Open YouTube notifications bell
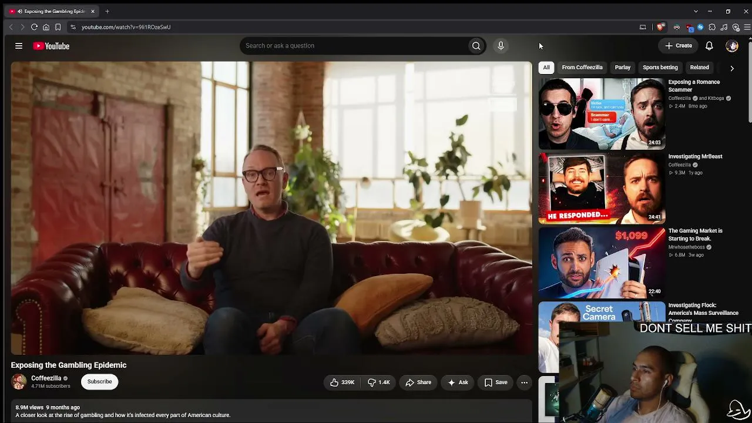The height and width of the screenshot is (423, 752). click(709, 46)
